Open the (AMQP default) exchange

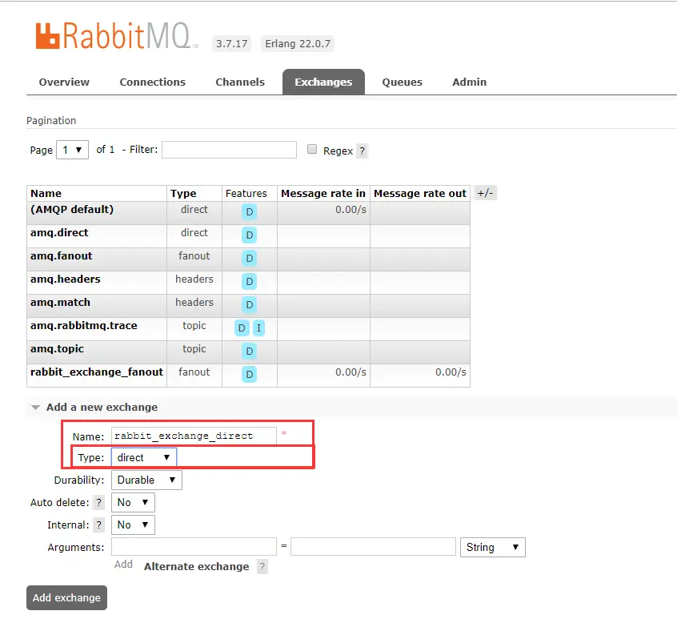click(x=72, y=210)
